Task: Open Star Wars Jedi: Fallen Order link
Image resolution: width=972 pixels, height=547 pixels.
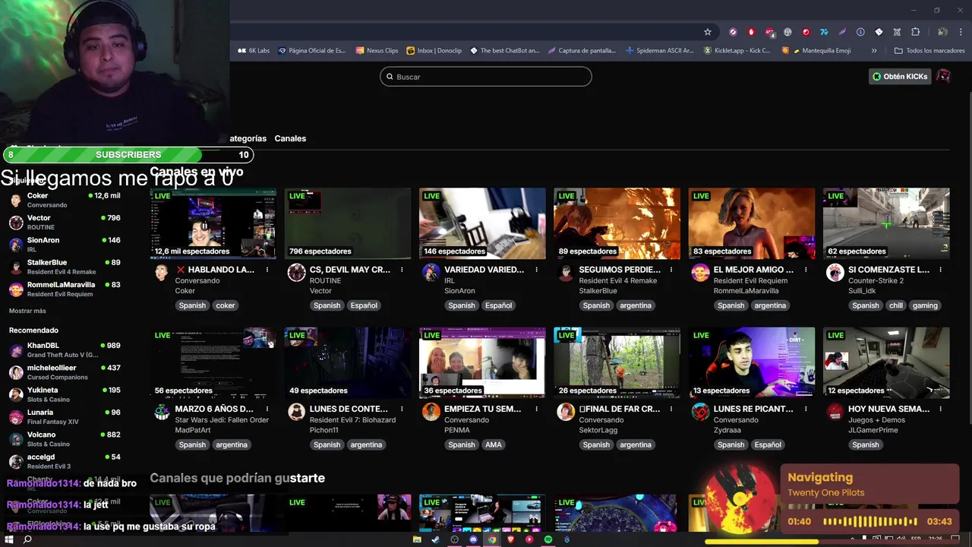Action: pyautogui.click(x=222, y=420)
